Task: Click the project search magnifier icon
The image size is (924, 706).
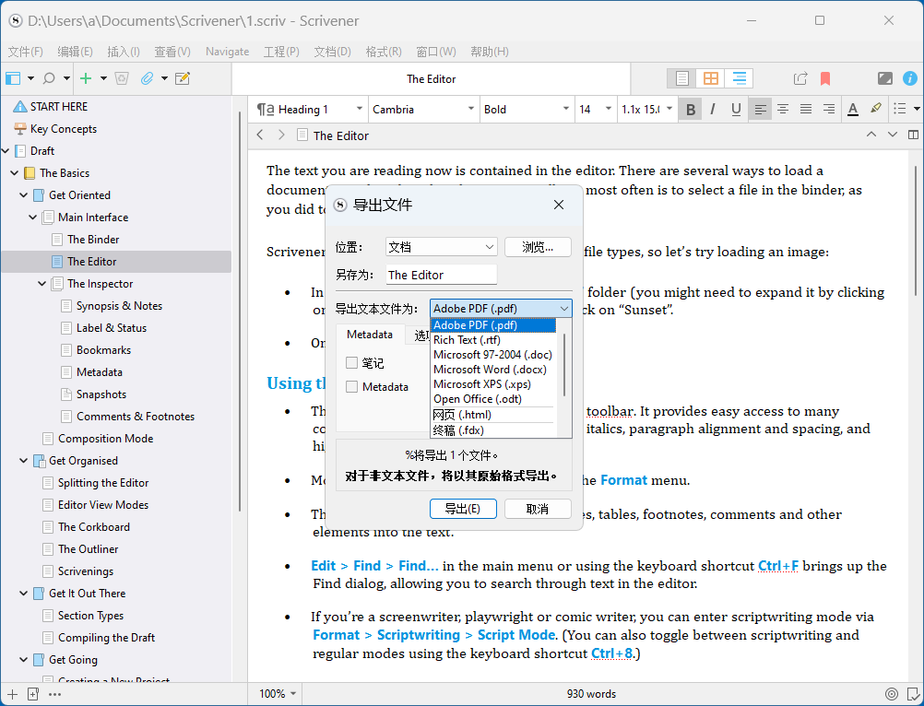Action: tap(50, 78)
